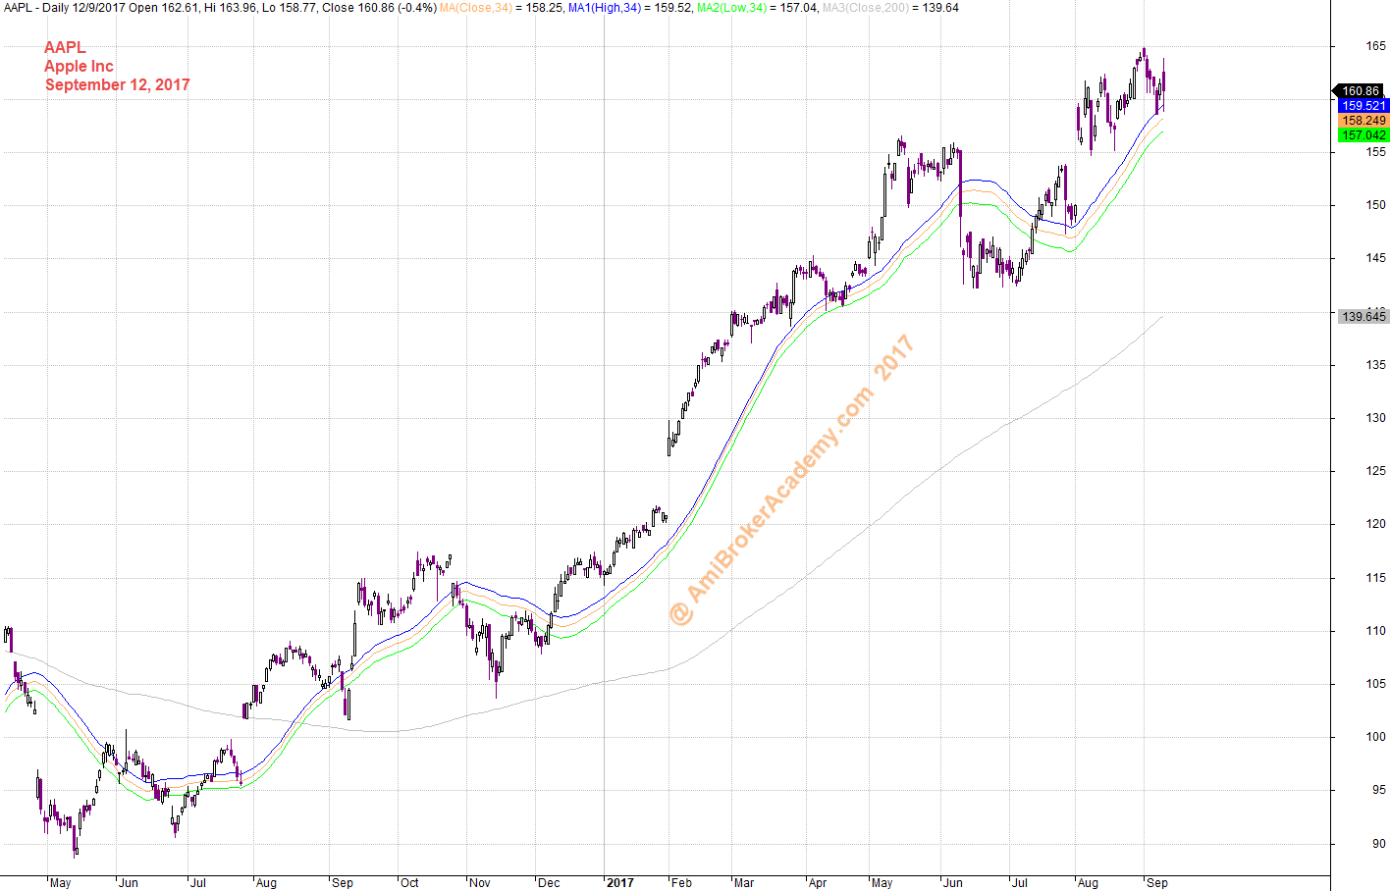Click the gray 139.645 MA200 label
This screenshot has width=1390, height=891.
click(x=1363, y=316)
